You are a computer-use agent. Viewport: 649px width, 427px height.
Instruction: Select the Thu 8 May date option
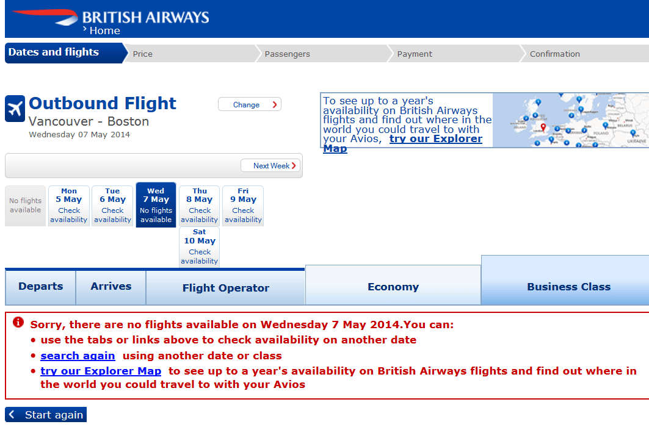pyautogui.click(x=199, y=205)
